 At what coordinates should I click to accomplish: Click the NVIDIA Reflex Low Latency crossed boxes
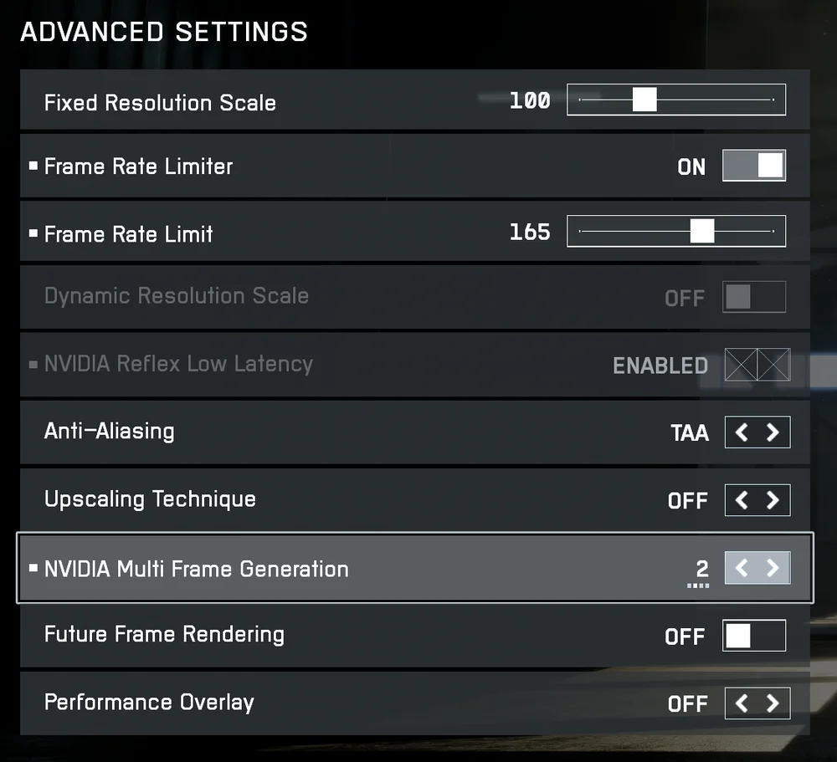click(757, 365)
